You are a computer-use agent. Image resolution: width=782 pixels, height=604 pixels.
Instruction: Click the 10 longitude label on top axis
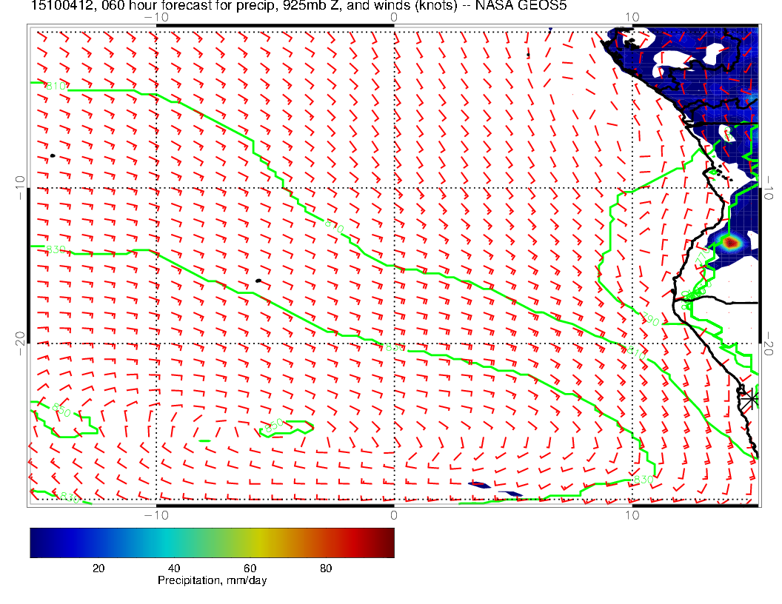[x=632, y=17]
